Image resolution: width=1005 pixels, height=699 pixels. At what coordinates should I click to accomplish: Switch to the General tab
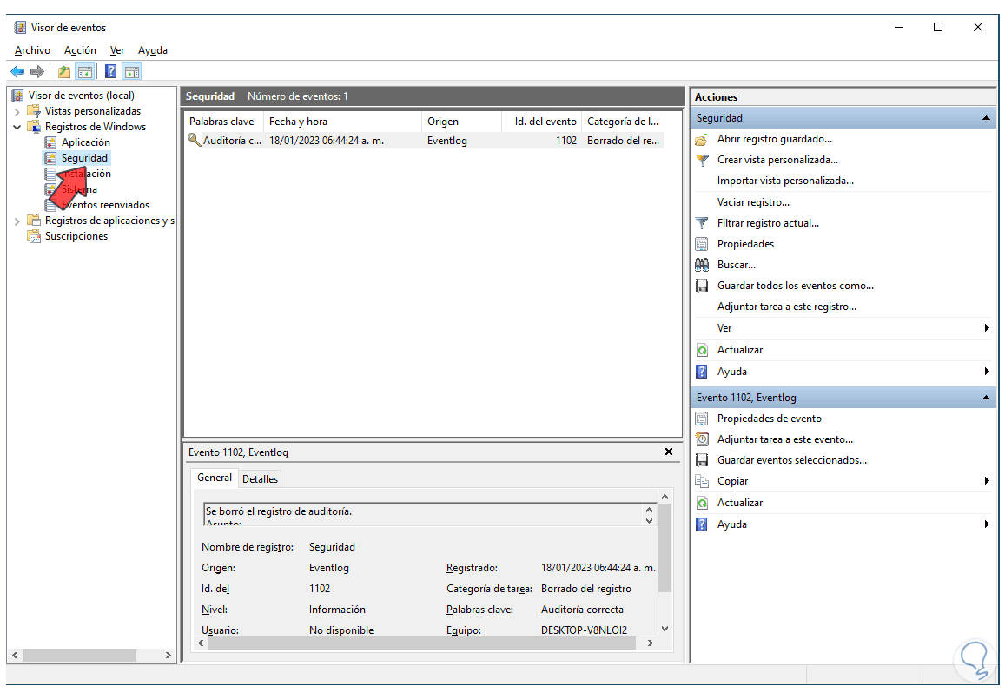pos(214,478)
